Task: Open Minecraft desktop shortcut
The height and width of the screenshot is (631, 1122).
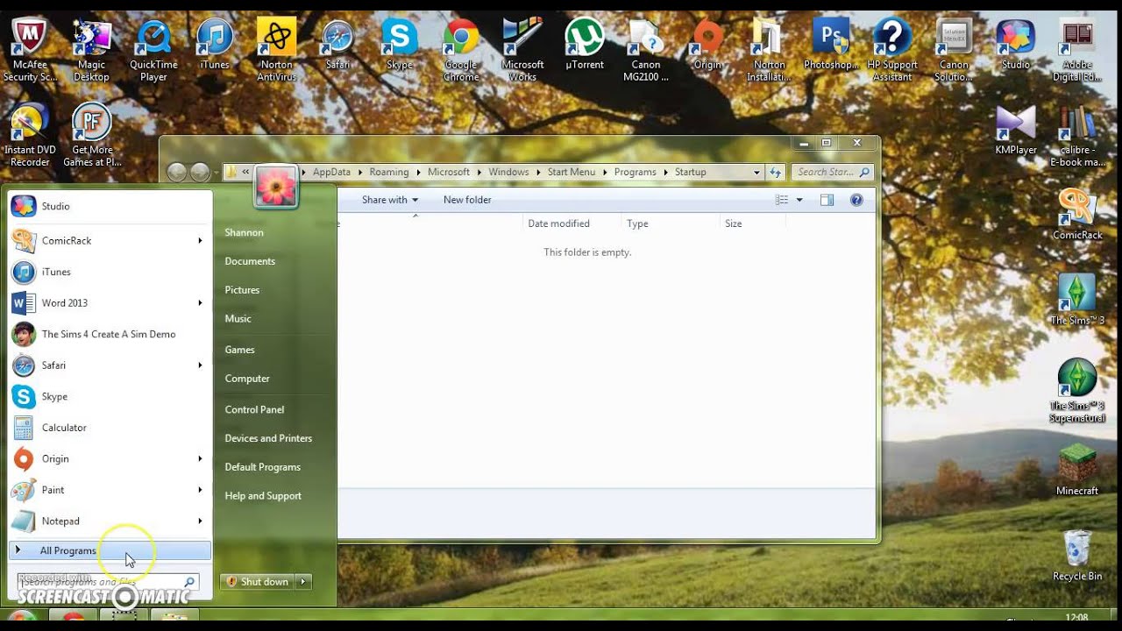Action: point(1077,471)
